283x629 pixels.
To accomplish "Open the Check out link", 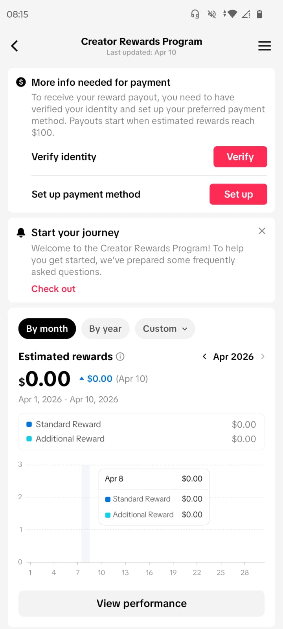I will click(53, 289).
